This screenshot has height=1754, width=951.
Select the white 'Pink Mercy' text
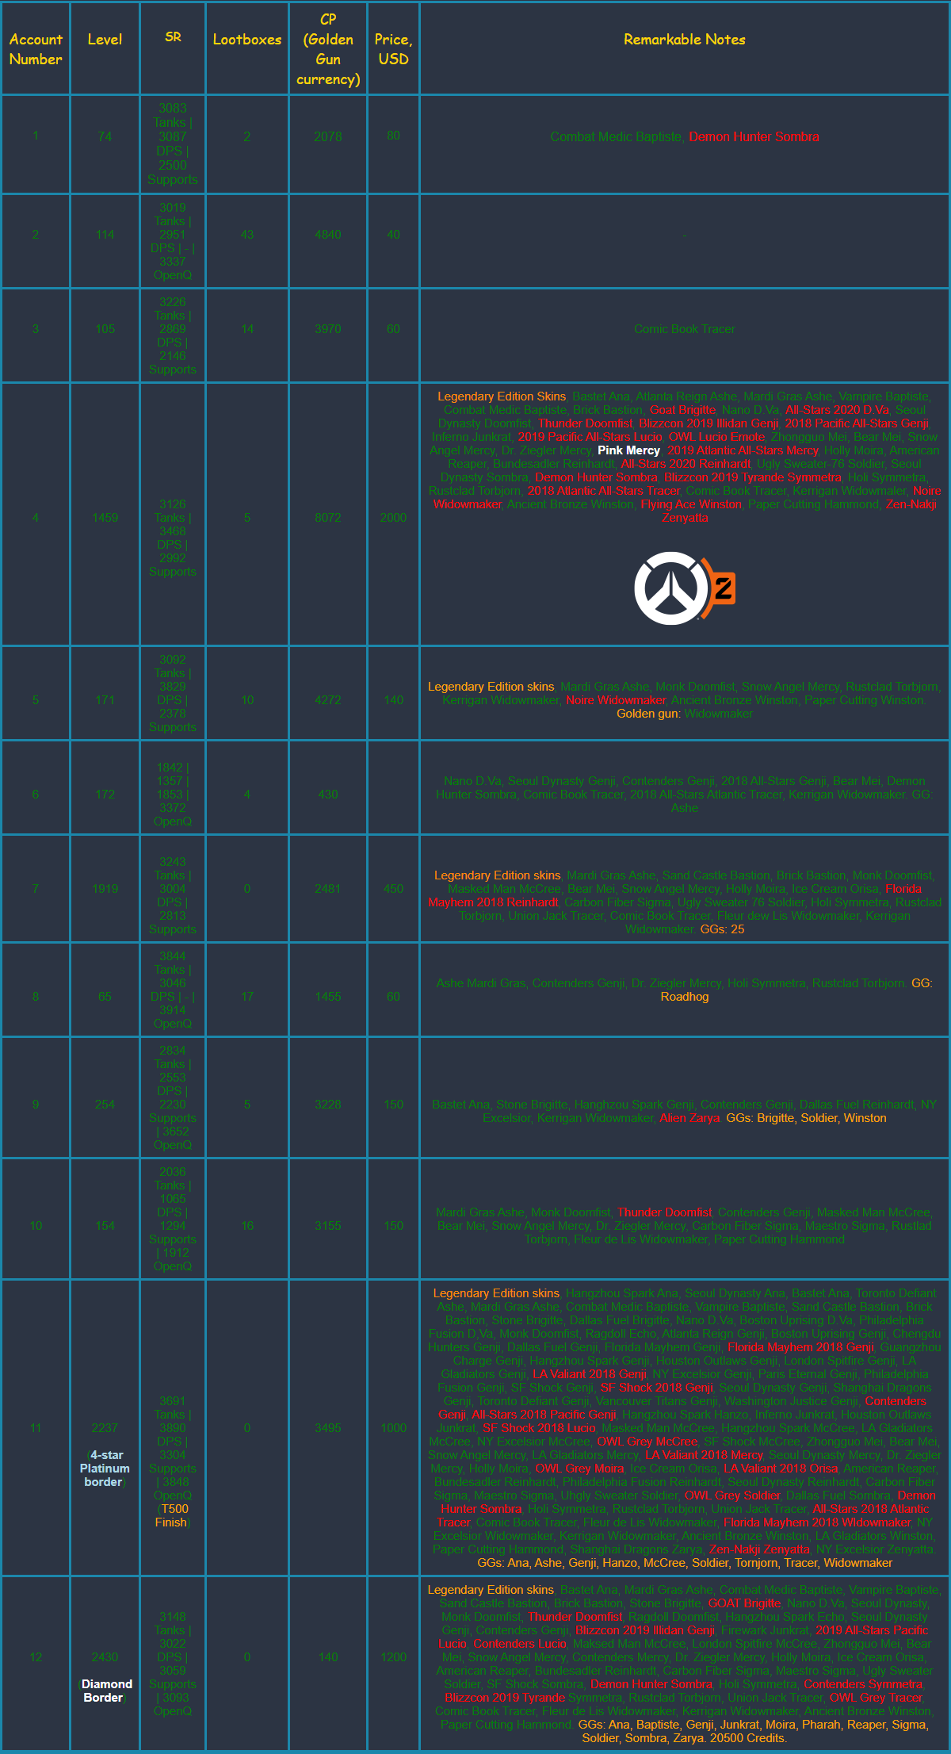[x=628, y=450]
